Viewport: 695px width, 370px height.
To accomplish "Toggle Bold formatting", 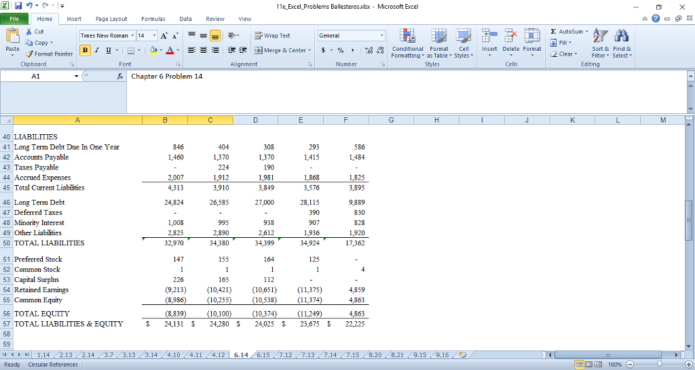I will click(85, 50).
